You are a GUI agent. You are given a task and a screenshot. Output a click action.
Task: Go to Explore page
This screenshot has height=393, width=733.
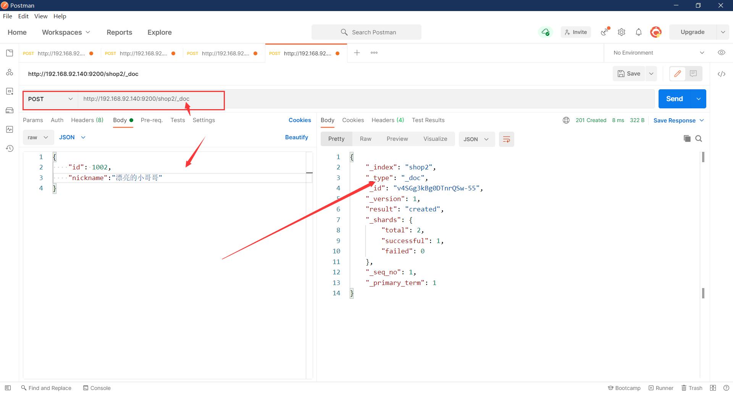(x=160, y=32)
